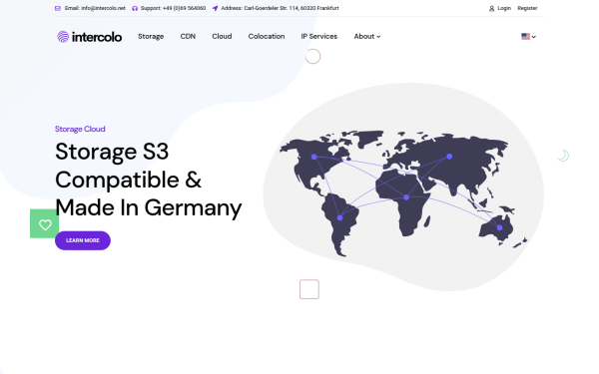
Task: Select Cloud in the navigation bar
Action: 222,36
